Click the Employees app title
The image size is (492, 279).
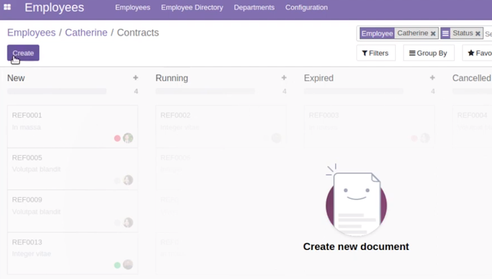[x=55, y=7]
